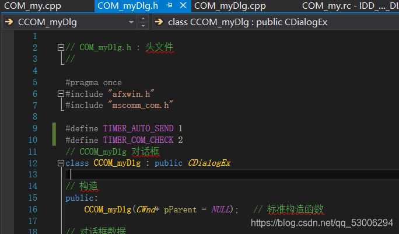Click the up arrow of the scope stepper
This screenshot has height=234, width=399.
point(143,18)
